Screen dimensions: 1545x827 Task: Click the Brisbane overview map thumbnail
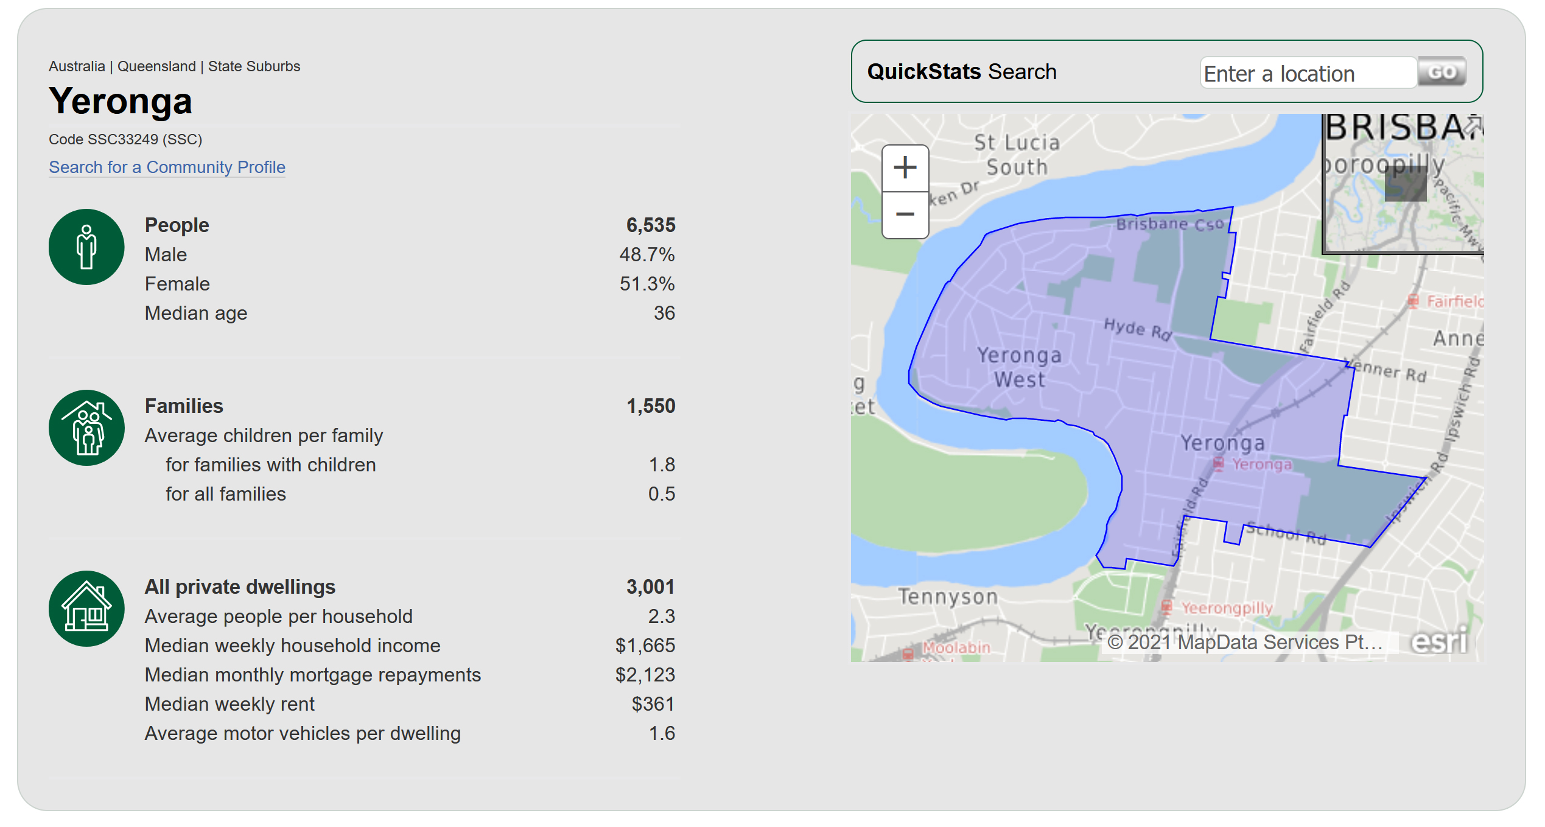point(1404,184)
